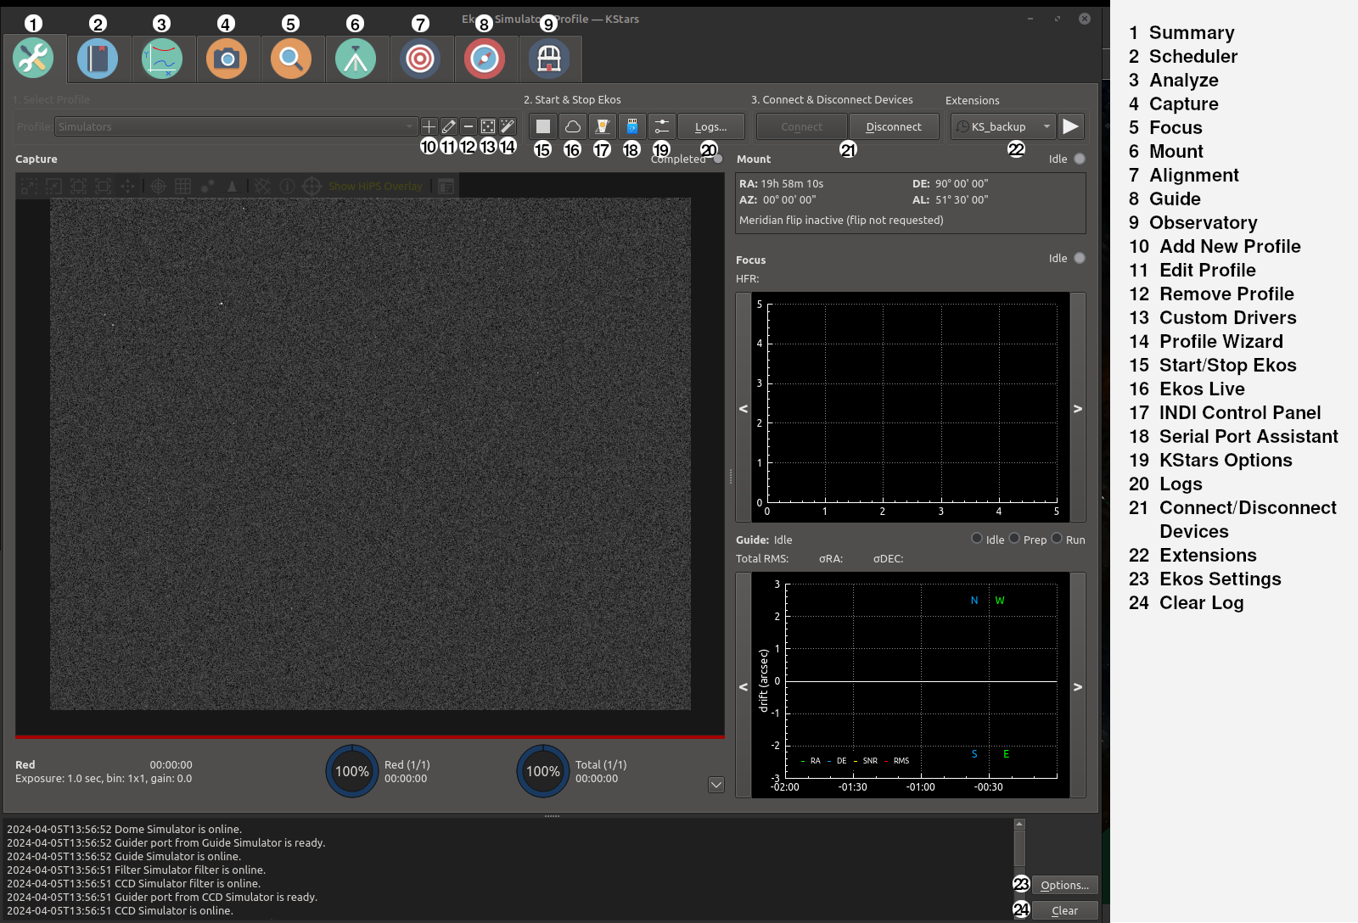The width and height of the screenshot is (1358, 923).
Task: Click the Stop Ekos square button
Action: (x=543, y=126)
